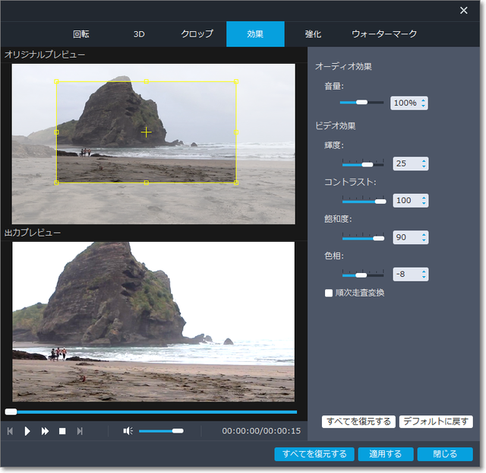Click the crop center crosshair marker
486x473 pixels.
[x=146, y=132]
